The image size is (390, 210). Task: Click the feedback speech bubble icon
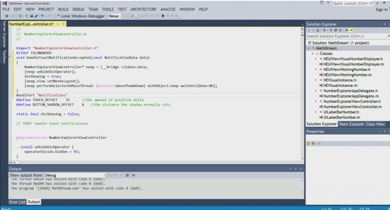[x=321, y=3]
